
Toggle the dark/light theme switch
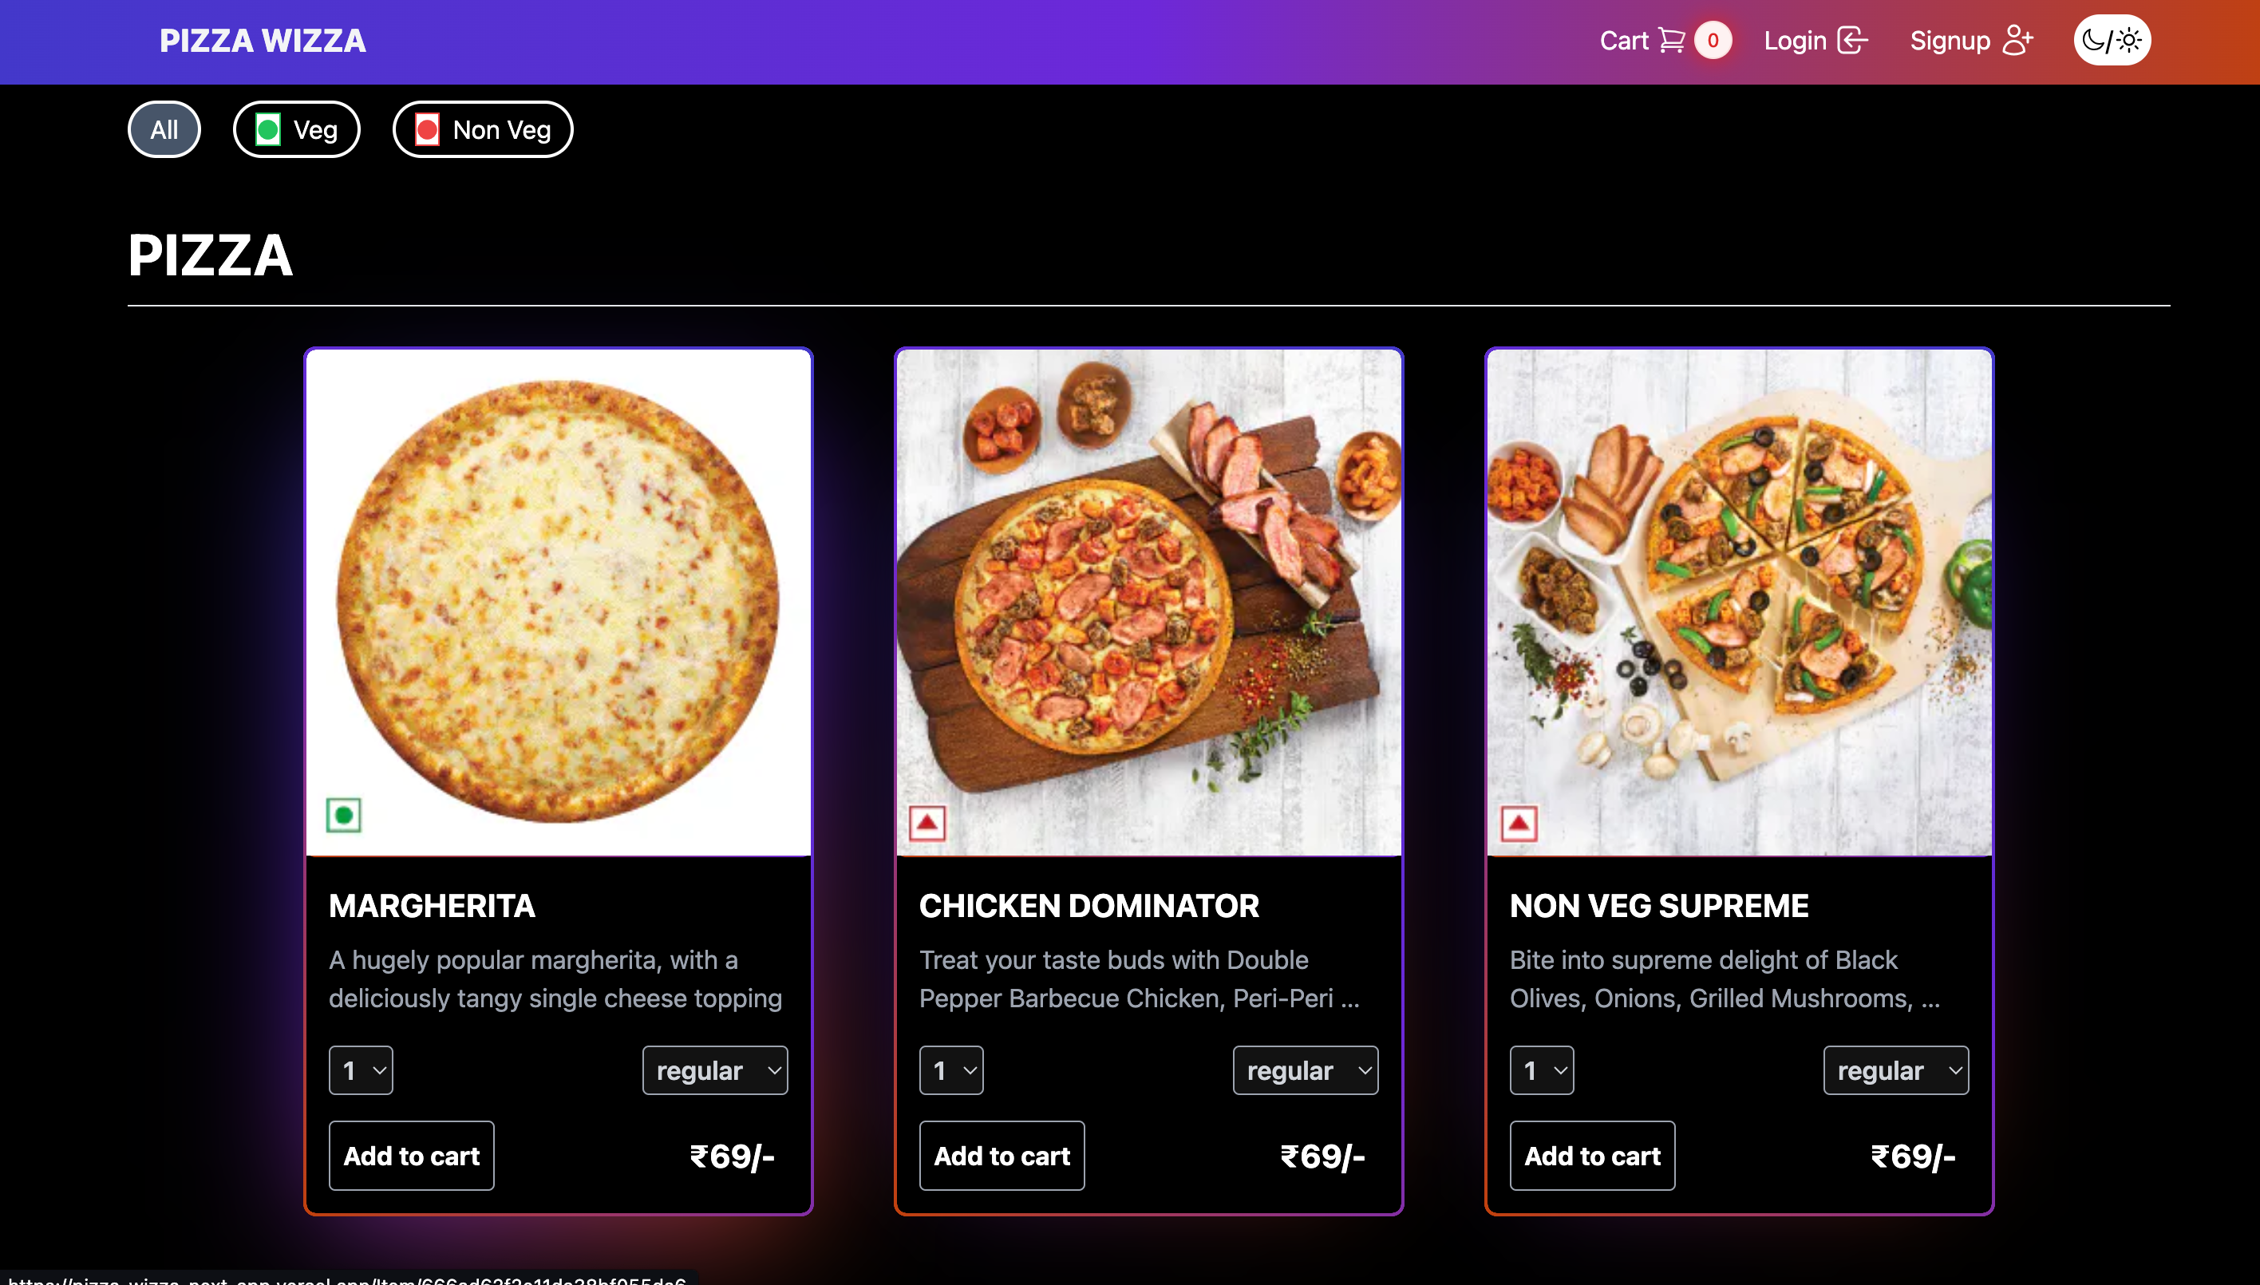point(2112,41)
